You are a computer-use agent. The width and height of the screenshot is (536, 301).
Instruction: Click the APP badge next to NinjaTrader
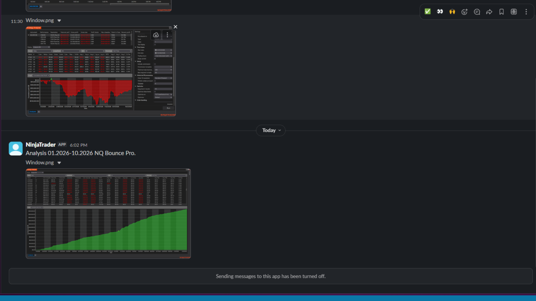[62, 145]
